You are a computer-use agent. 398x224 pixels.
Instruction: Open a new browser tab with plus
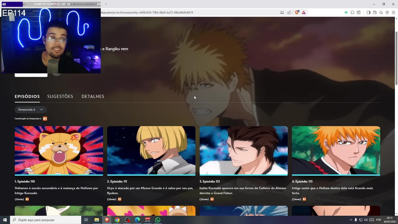[x=106, y=4]
